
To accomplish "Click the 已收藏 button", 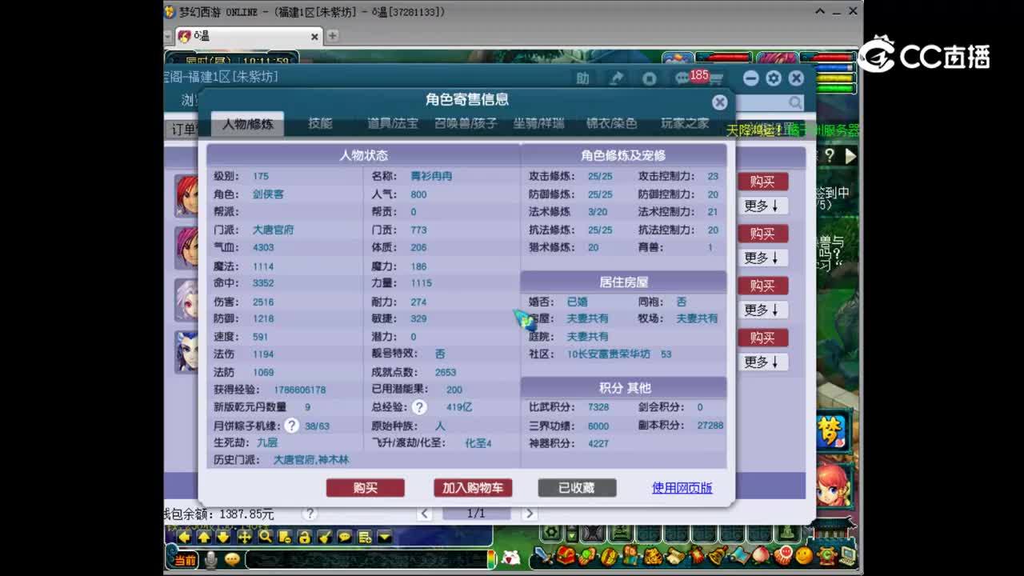I will coord(577,488).
